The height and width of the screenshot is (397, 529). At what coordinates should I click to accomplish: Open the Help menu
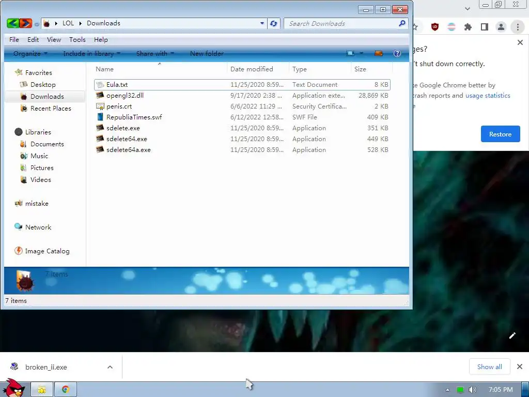(101, 40)
